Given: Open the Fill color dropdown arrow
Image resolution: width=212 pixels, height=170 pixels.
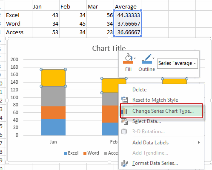Looking at the screenshot, I should point(135,58).
